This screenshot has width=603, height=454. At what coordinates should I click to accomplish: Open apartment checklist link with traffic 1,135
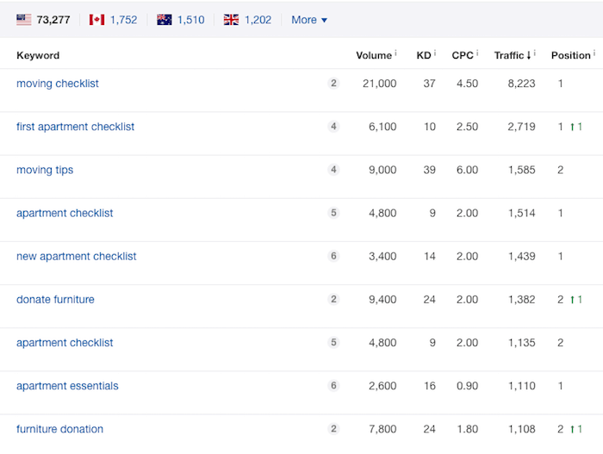[x=65, y=343]
